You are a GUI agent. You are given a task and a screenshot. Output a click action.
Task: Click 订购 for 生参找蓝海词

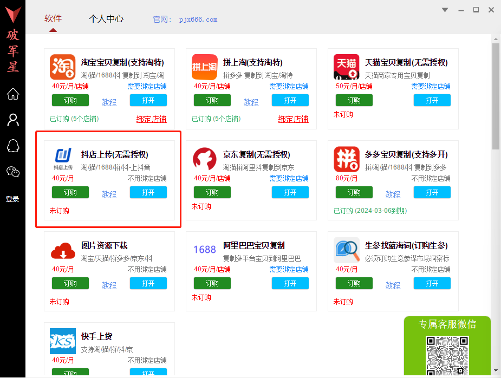point(354,283)
